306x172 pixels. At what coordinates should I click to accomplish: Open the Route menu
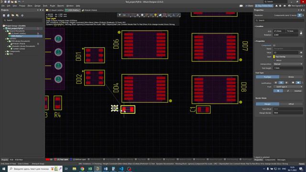(53, 6)
